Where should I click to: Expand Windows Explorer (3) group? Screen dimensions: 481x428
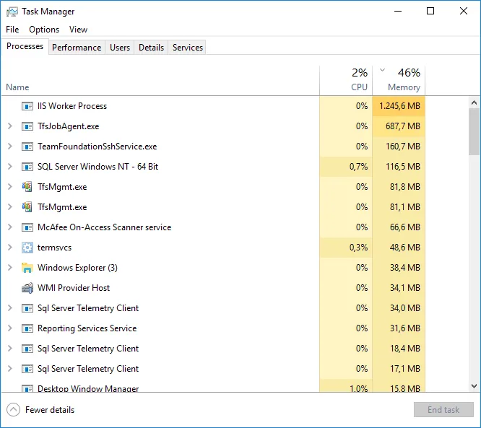(x=10, y=268)
